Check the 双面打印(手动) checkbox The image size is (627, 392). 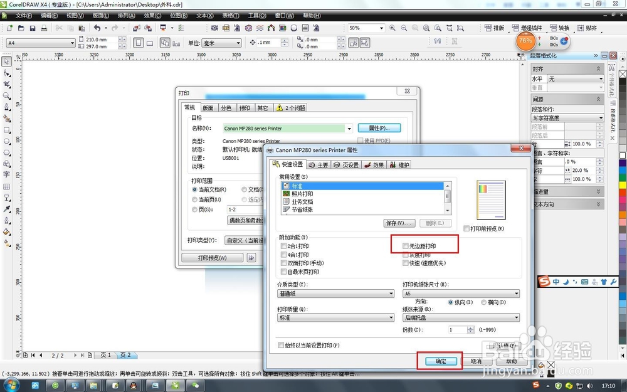click(283, 263)
